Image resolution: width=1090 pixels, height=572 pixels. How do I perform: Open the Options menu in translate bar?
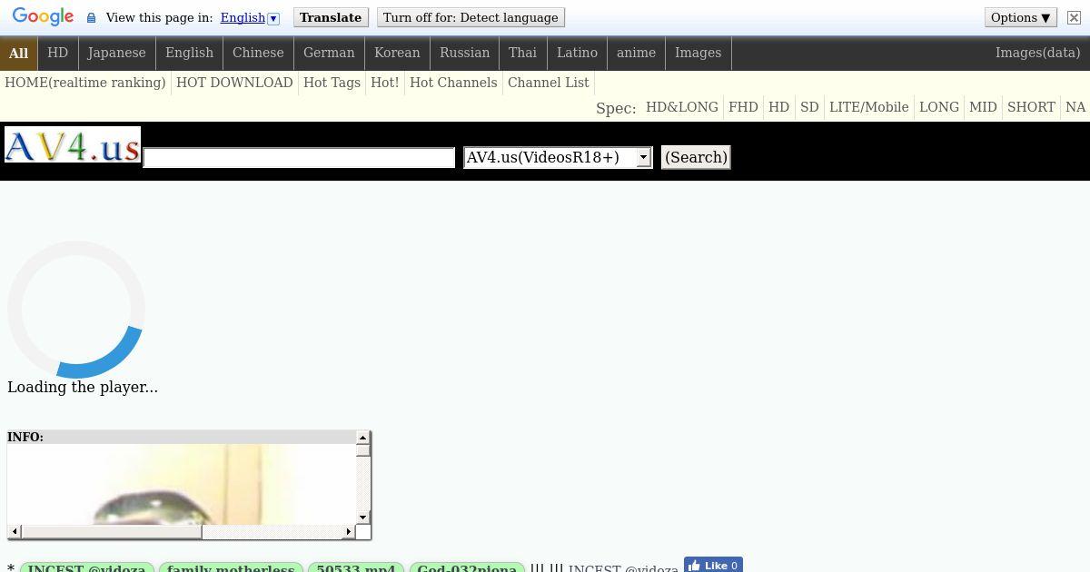(1020, 17)
